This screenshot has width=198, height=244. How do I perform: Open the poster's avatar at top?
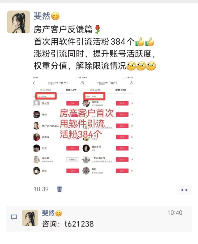(19, 22)
